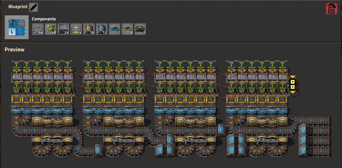Select the yellow transport belt component (24)

point(76,29)
